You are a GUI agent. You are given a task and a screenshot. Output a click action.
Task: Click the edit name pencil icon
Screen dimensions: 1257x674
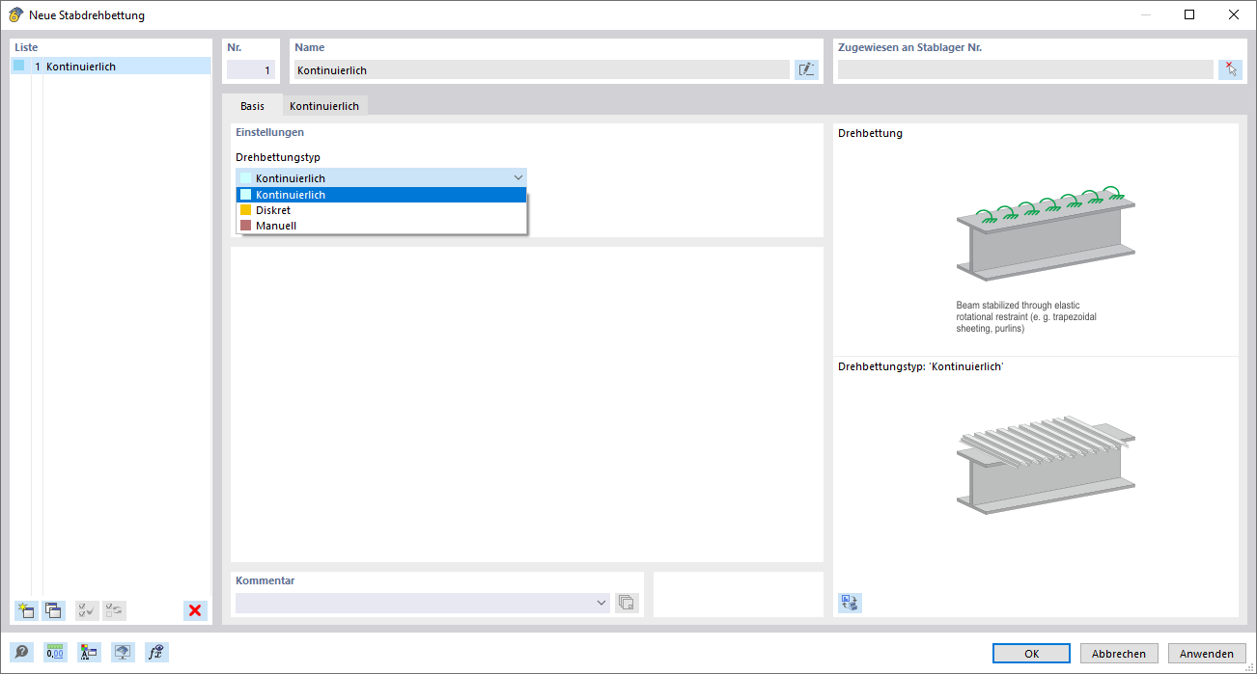(806, 69)
